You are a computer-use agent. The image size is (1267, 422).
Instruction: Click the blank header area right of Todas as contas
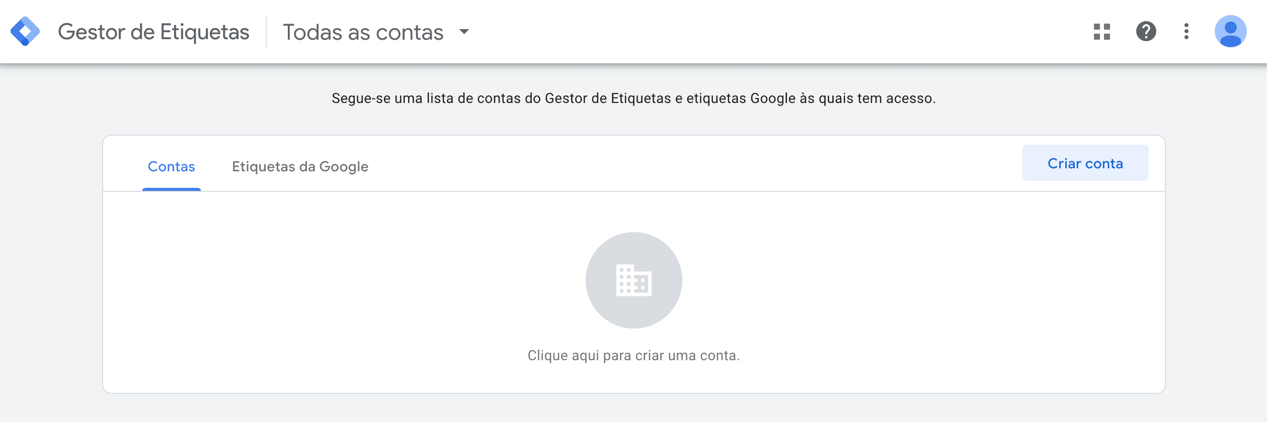[755, 32]
